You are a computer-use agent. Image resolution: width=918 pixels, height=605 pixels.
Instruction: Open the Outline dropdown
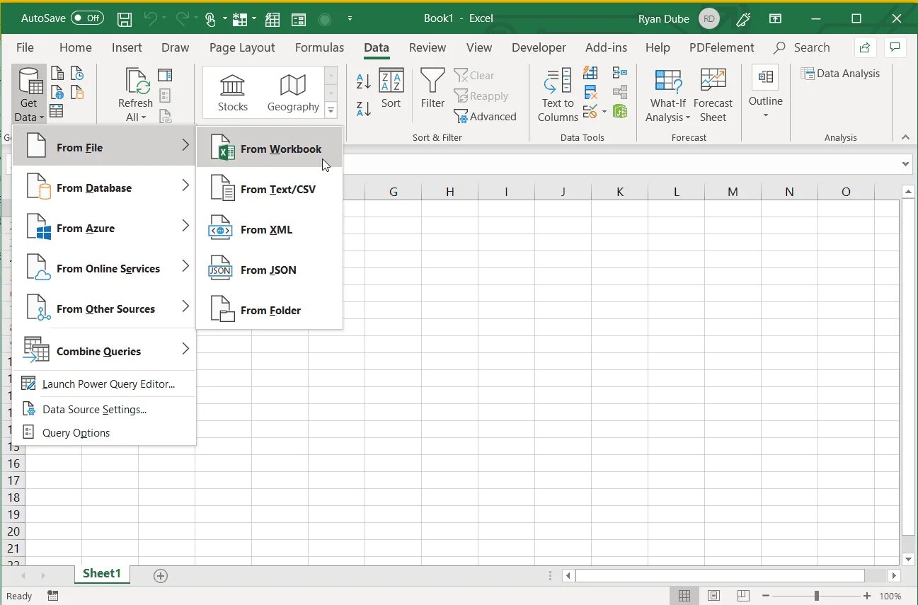click(766, 92)
